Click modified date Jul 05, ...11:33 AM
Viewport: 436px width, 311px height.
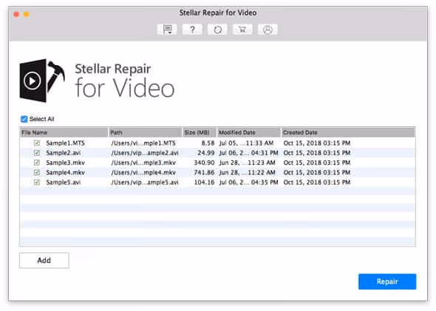point(246,143)
